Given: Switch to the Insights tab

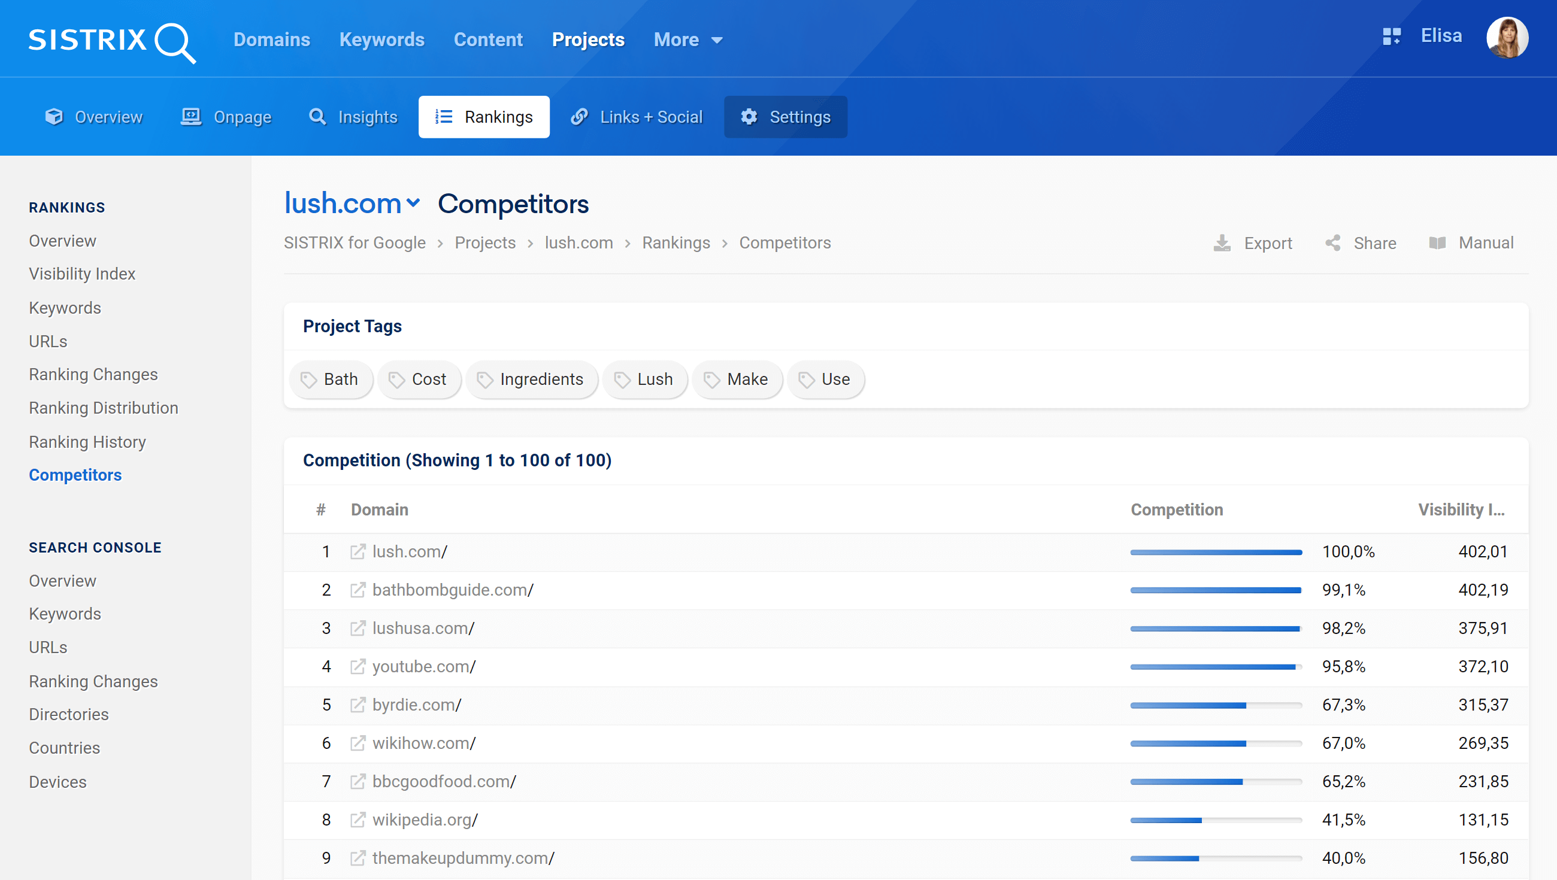Looking at the screenshot, I should (353, 117).
